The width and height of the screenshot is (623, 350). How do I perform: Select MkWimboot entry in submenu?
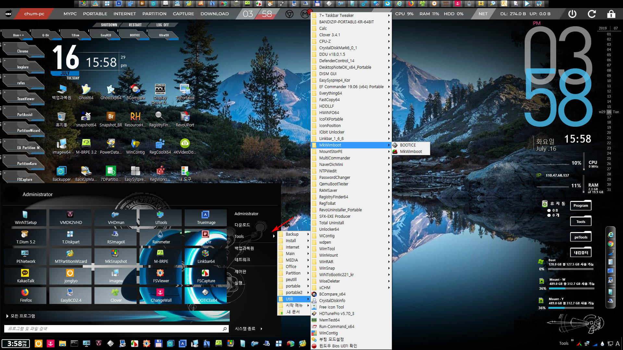[x=411, y=151]
